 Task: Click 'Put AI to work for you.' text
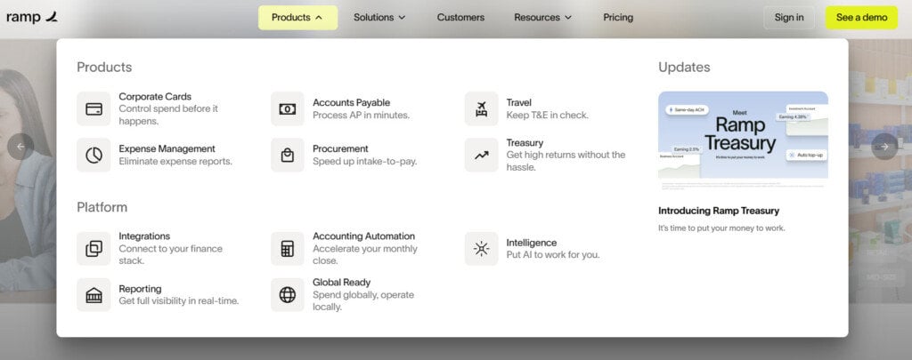[x=552, y=255]
